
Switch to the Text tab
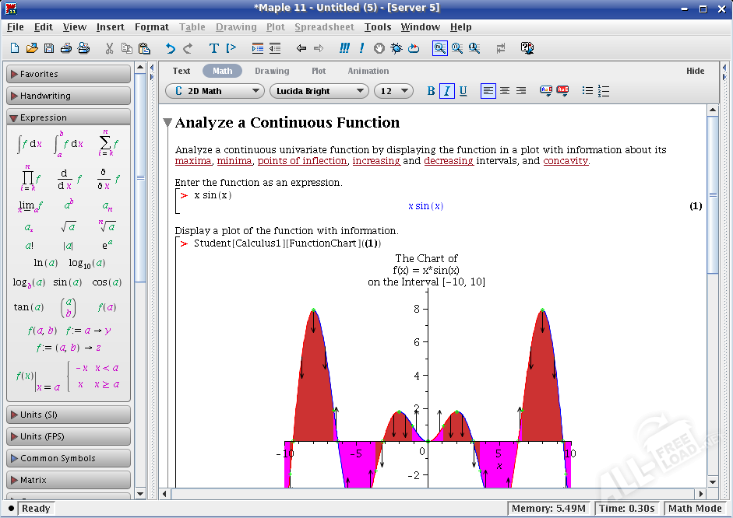pos(181,71)
